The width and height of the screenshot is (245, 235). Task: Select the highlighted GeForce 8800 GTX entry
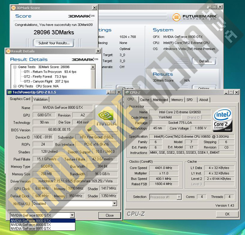[42, 221]
